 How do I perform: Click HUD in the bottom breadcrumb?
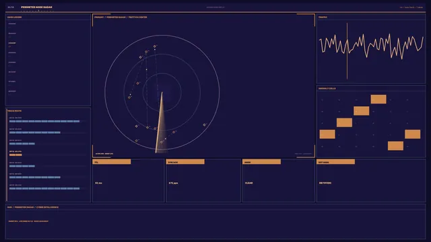[x=9, y=207]
